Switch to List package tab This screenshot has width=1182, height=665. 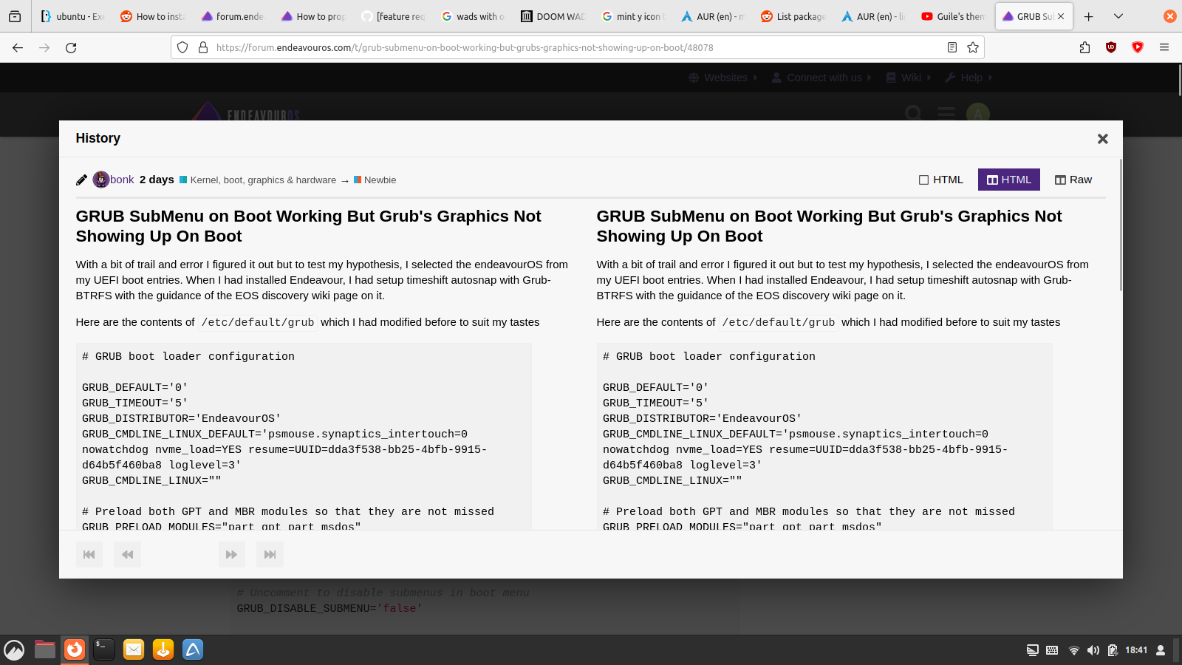pos(794,16)
